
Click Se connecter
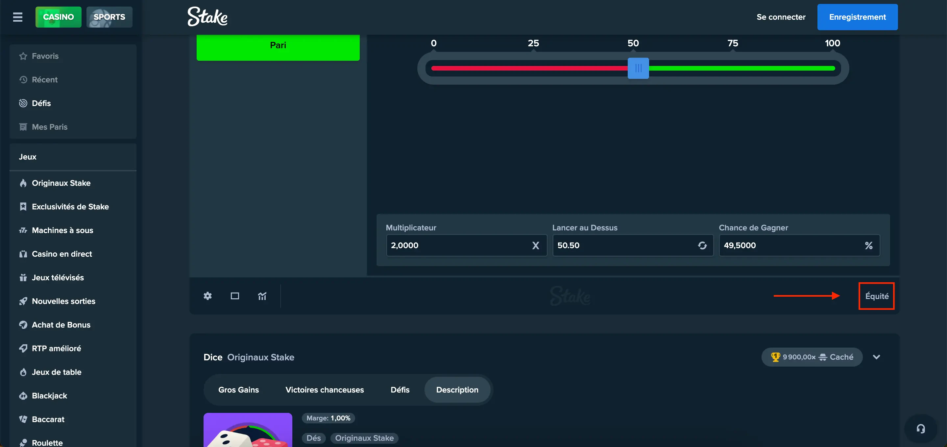[781, 17]
